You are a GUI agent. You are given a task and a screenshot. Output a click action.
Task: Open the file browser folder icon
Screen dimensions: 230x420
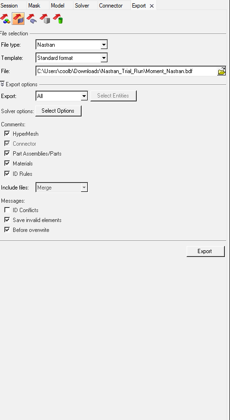[222, 71]
